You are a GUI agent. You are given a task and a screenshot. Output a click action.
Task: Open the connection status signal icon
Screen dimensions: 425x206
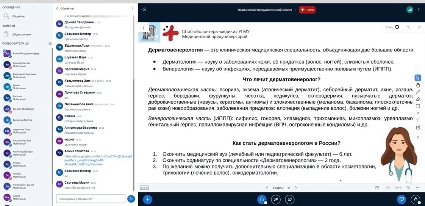tap(409, 10)
